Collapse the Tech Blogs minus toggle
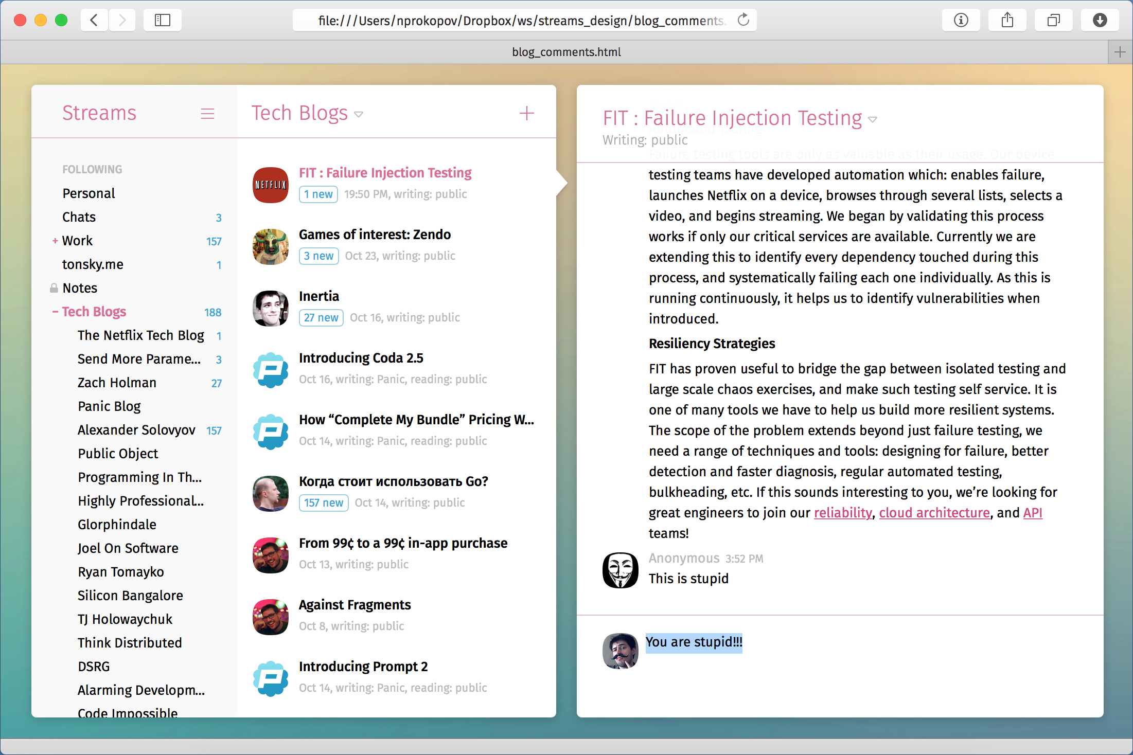Viewport: 1133px width, 755px height. click(x=55, y=312)
